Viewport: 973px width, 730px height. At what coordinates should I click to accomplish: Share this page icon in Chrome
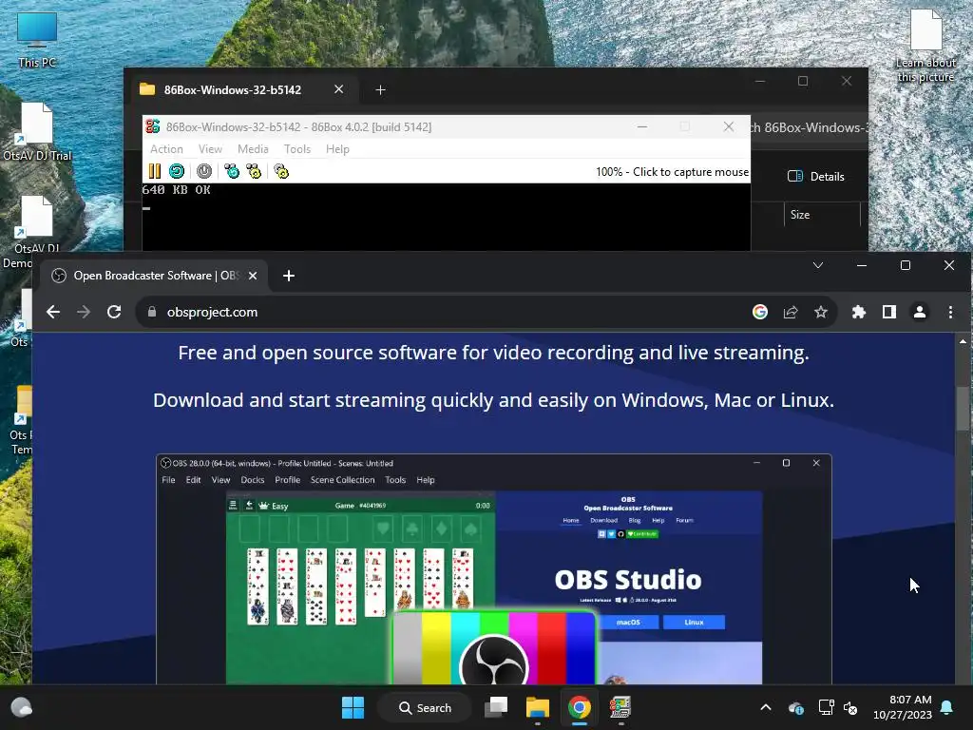[791, 312]
